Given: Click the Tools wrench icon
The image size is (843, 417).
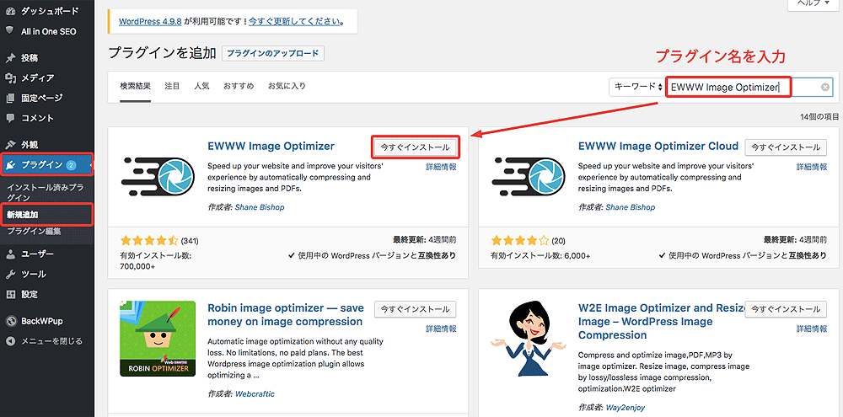Looking at the screenshot, I should tap(10, 275).
